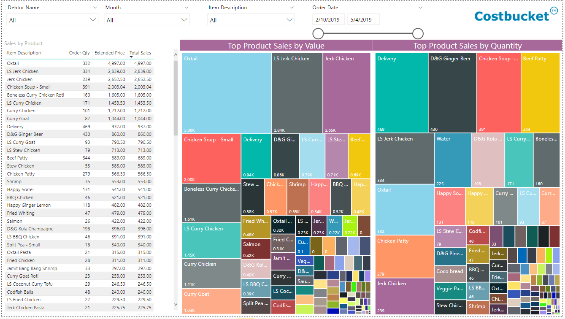
Task: Select Delivery 0.94K tile in value treemap
Action: [256, 156]
